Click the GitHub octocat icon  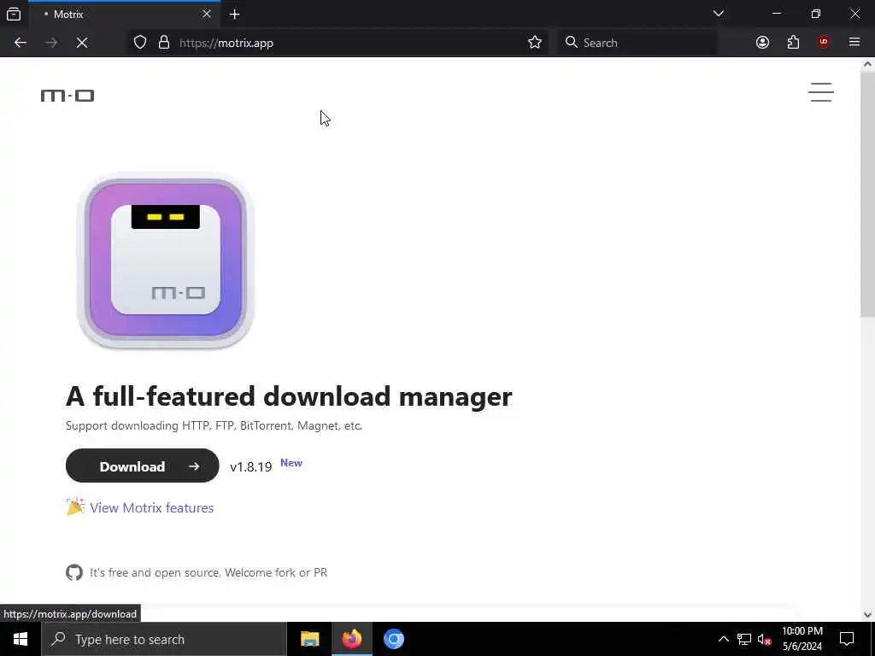click(74, 572)
